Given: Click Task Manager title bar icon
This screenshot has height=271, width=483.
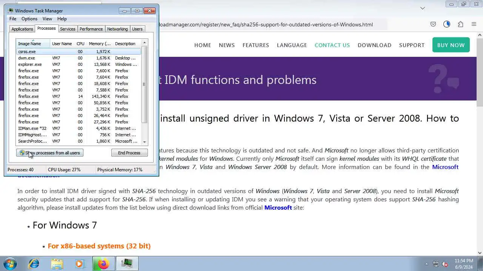Looking at the screenshot, I should click(10, 11).
